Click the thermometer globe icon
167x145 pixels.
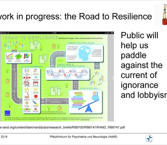click(27, 56)
